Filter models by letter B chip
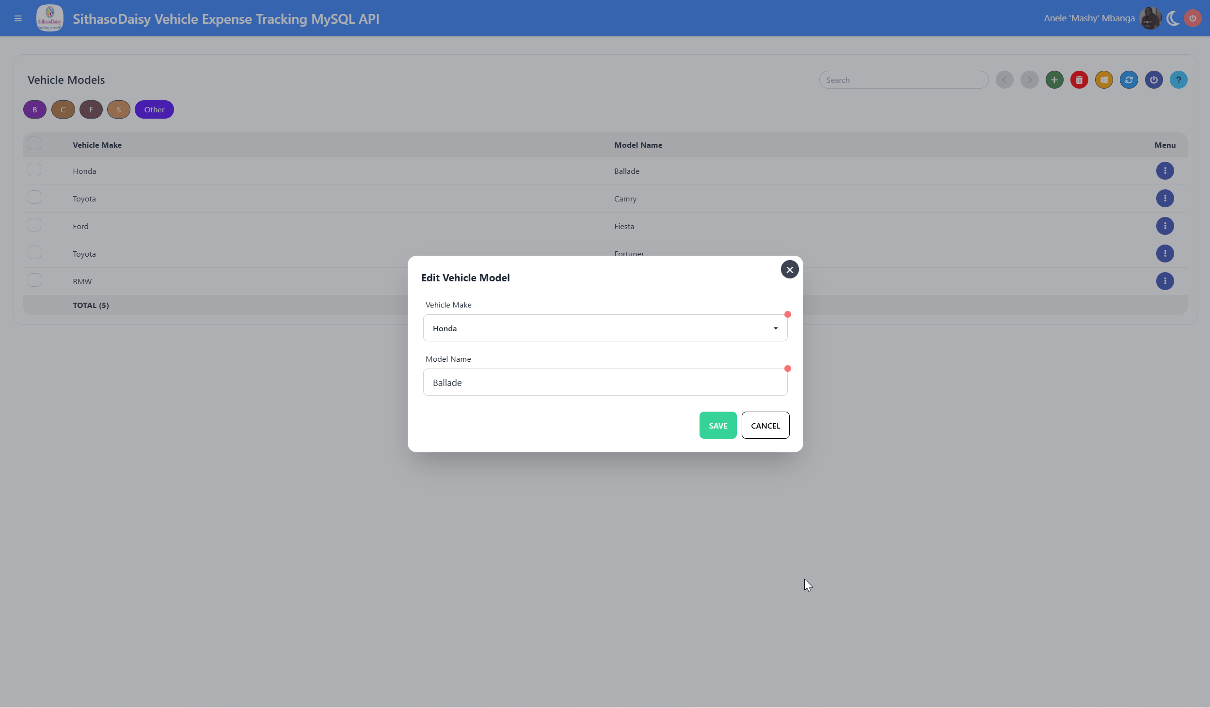The height and width of the screenshot is (708, 1210). coord(34,109)
